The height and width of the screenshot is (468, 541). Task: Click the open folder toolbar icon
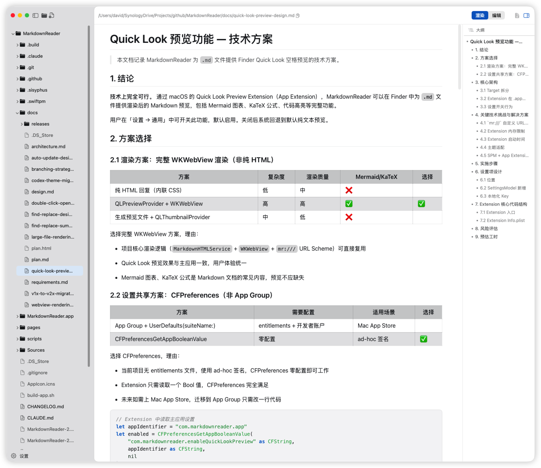[x=44, y=16]
